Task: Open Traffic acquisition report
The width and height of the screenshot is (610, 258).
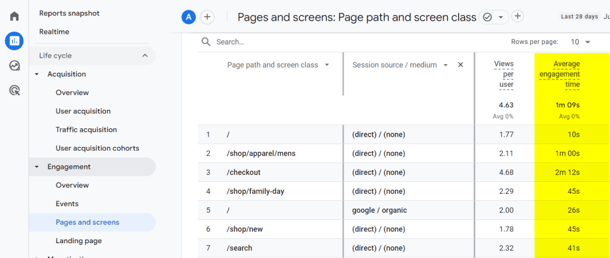Action: coord(86,130)
